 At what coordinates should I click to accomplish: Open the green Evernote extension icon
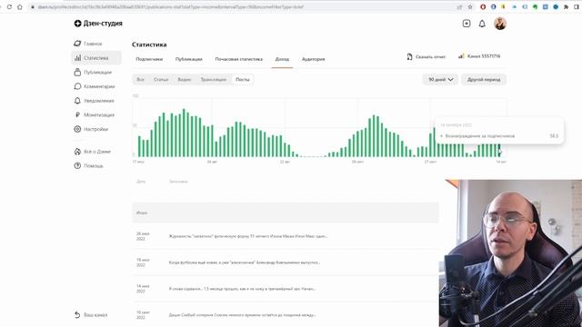click(x=535, y=6)
